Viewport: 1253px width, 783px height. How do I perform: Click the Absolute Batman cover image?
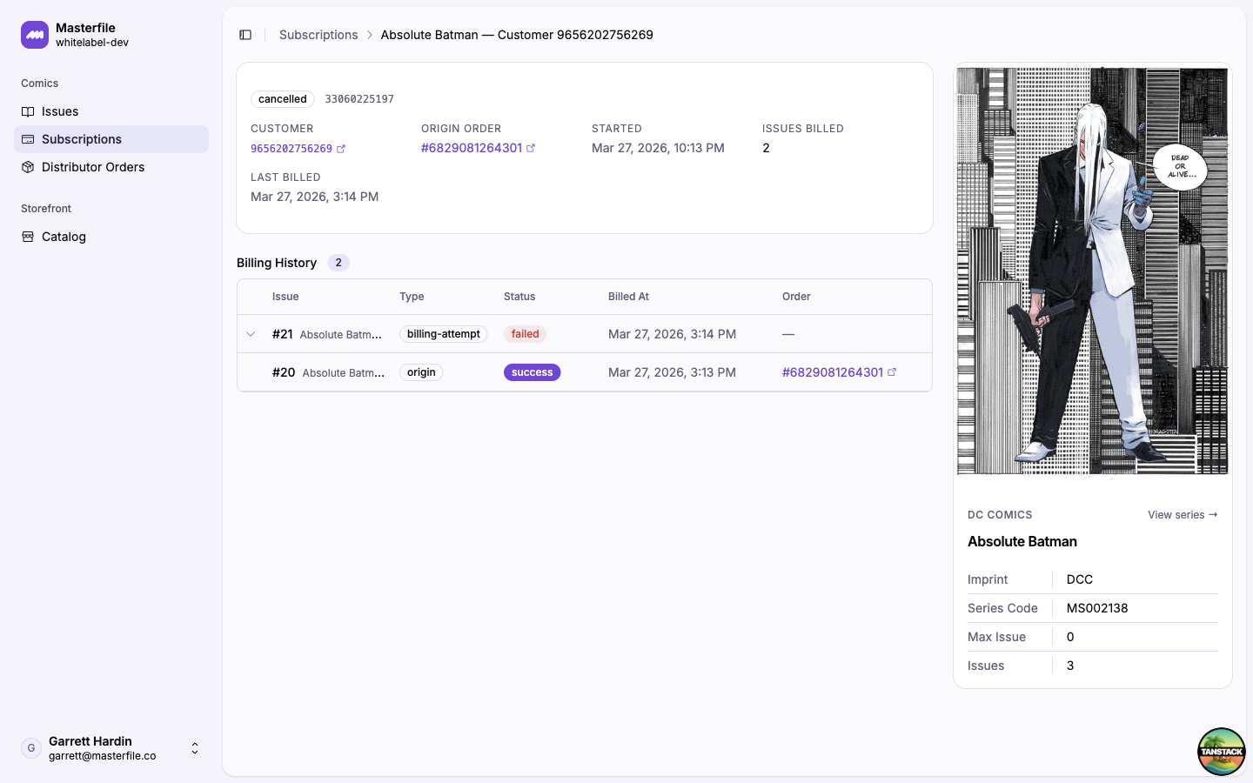point(1093,271)
